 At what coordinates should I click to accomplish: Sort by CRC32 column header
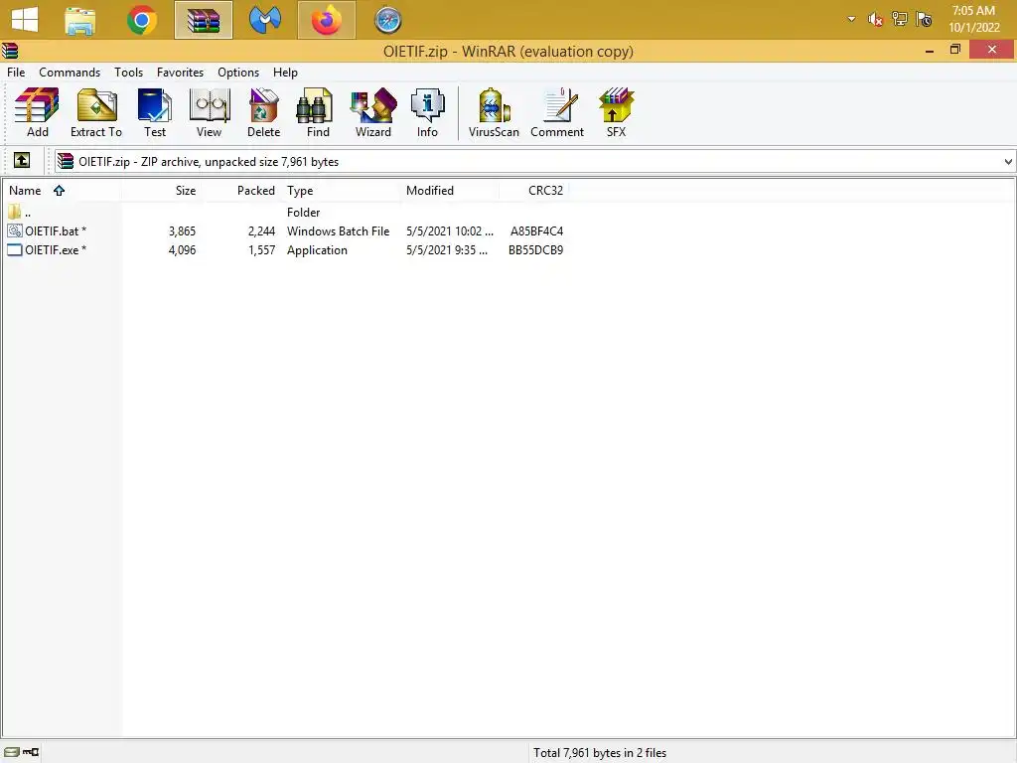[x=533, y=190]
